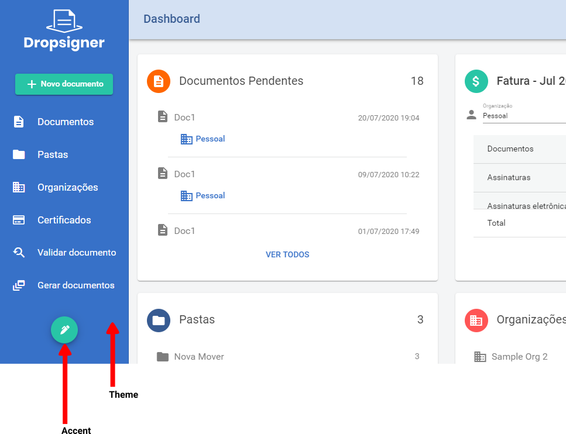The height and width of the screenshot is (434, 566).
Task: Open the Pessoal link under Doc1 09/07/2020
Action: click(x=203, y=195)
